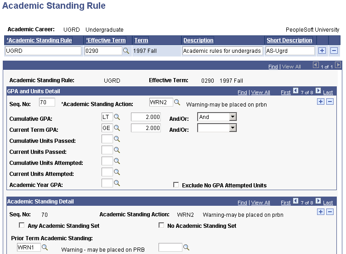This screenshot has width=346, height=254.
Task: Look up Academic Standing Action WRN2
Action: click(177, 102)
